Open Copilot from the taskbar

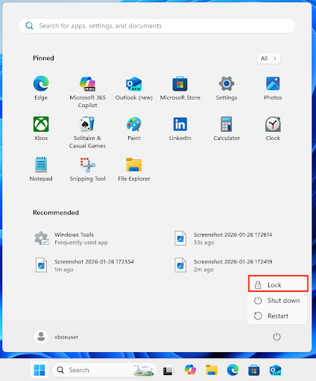click(190, 370)
